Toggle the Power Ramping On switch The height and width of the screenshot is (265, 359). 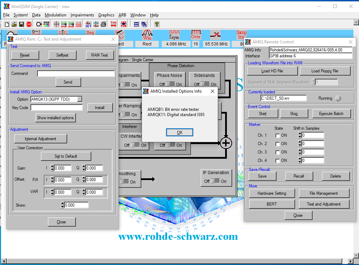126,115
